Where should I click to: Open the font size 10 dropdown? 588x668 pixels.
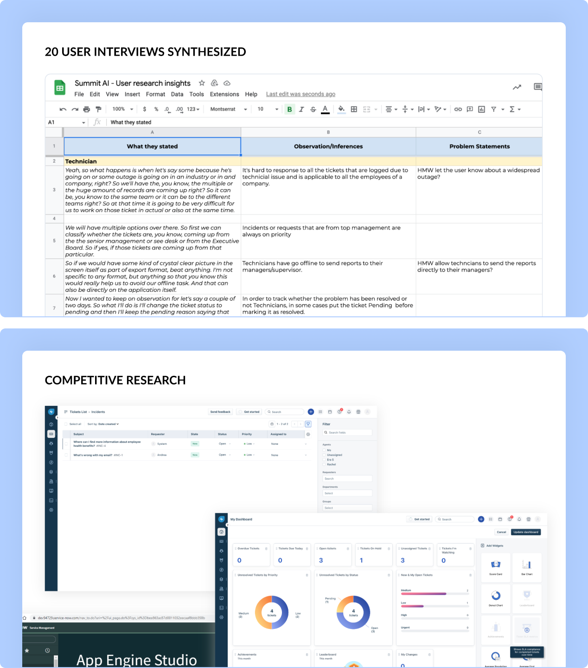pos(268,109)
